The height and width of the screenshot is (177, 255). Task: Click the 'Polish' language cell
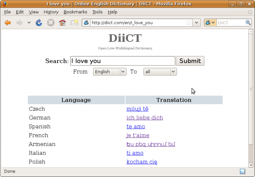(x=37, y=162)
